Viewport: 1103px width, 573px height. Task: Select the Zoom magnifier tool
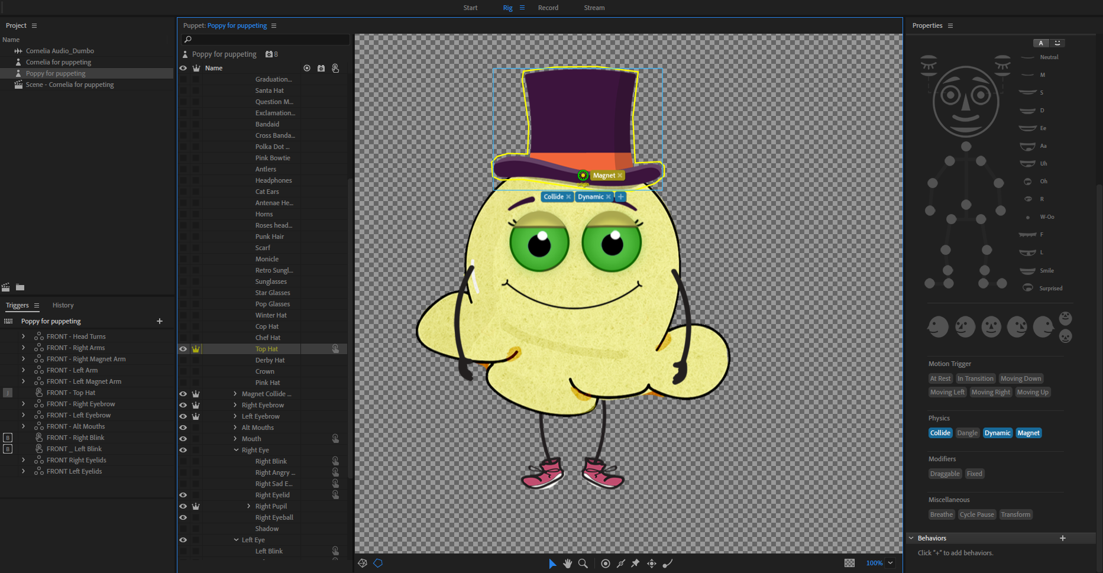[x=583, y=564]
